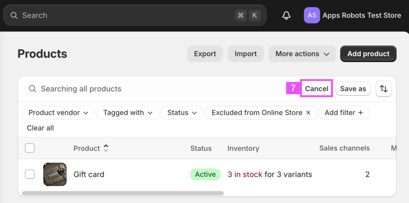
Task: Click the notifications bell icon
Action: tap(286, 15)
